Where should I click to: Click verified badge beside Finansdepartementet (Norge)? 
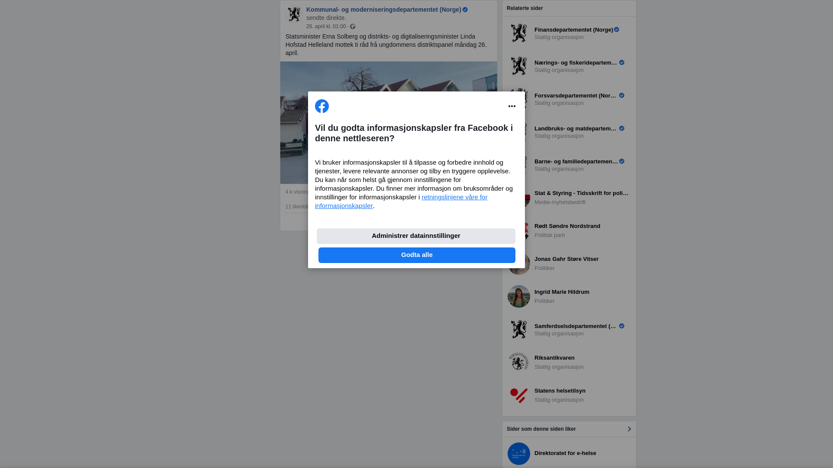(x=617, y=30)
